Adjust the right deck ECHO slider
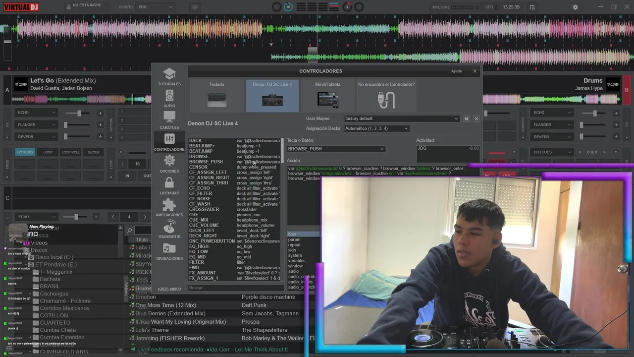Viewport: 634px width, 357px height. [x=595, y=113]
